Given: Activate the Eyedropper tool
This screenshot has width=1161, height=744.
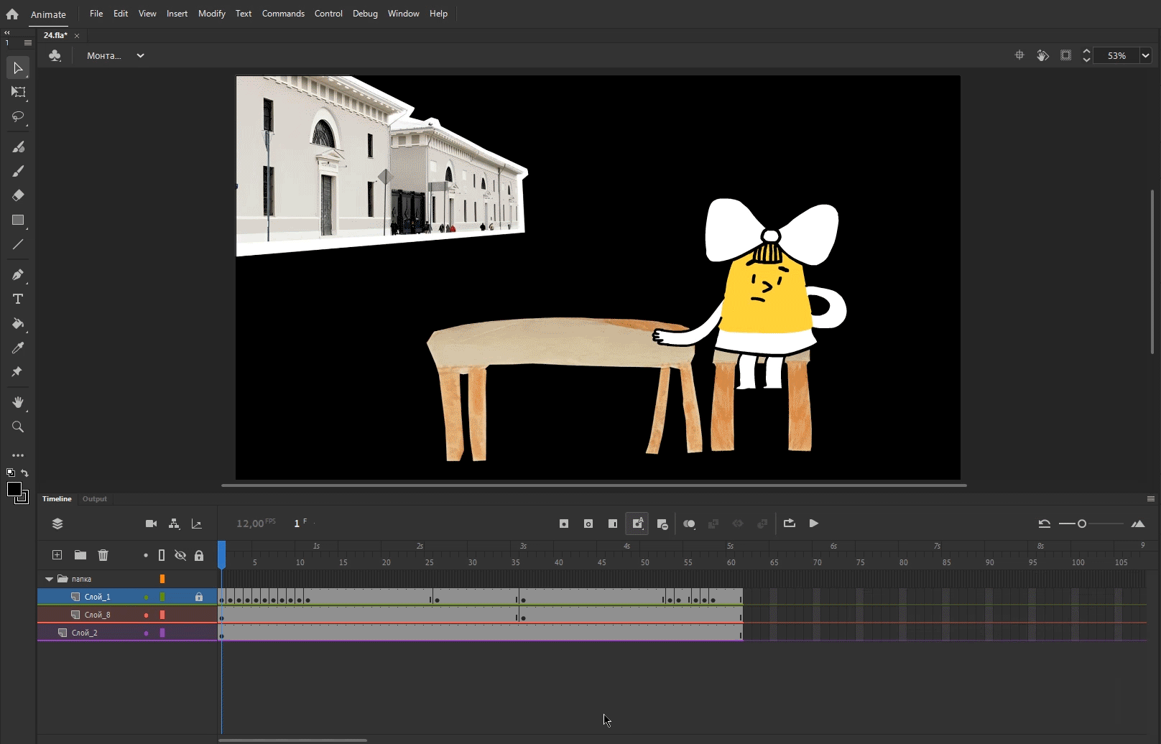Looking at the screenshot, I should point(18,348).
